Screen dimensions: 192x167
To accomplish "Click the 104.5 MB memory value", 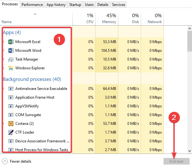I will click(x=109, y=51).
